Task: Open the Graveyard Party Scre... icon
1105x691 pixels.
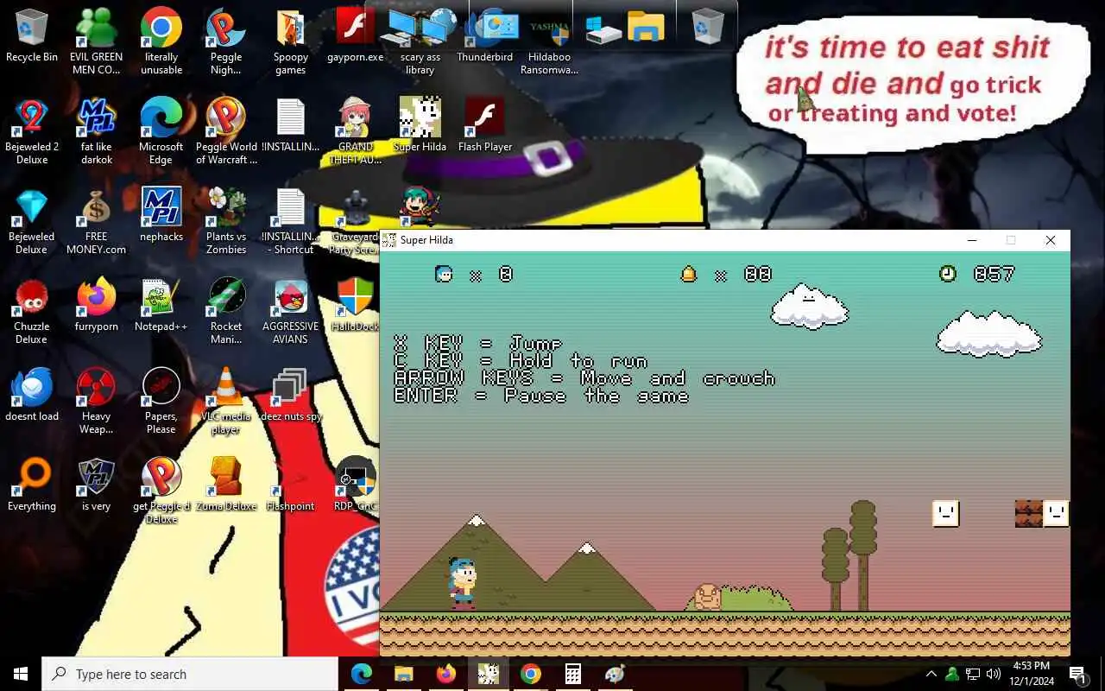Action: click(x=356, y=221)
